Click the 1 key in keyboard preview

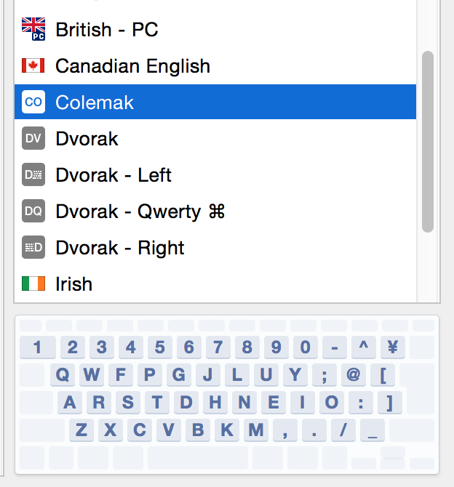[38, 347]
